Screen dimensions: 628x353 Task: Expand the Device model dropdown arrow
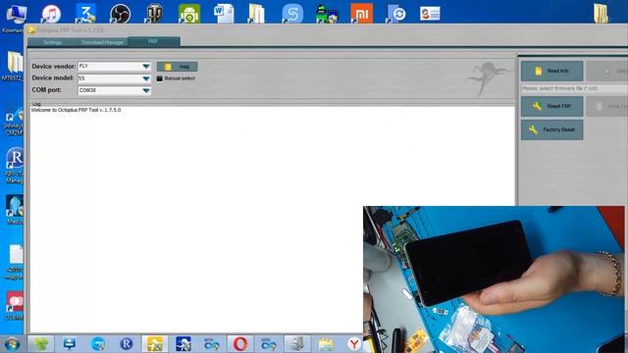146,78
